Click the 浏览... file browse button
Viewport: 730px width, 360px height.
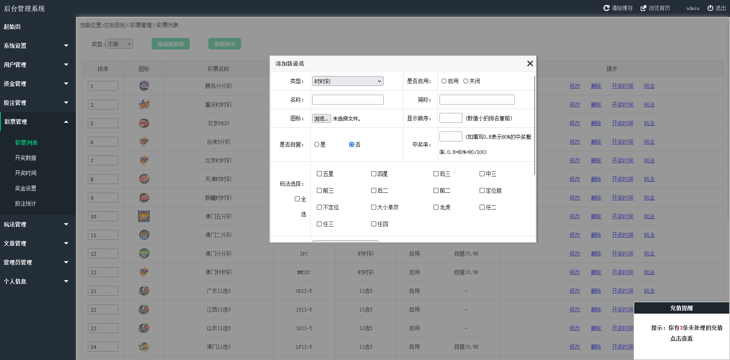tap(321, 119)
